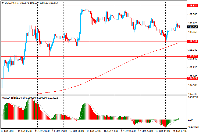This screenshot has height=134, width=199.
Task: Click the MACD_color(5,34,5) indicator label
Action: (x=13, y=98)
